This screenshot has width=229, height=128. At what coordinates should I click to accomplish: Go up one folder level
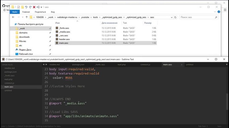(x=26, y=17)
